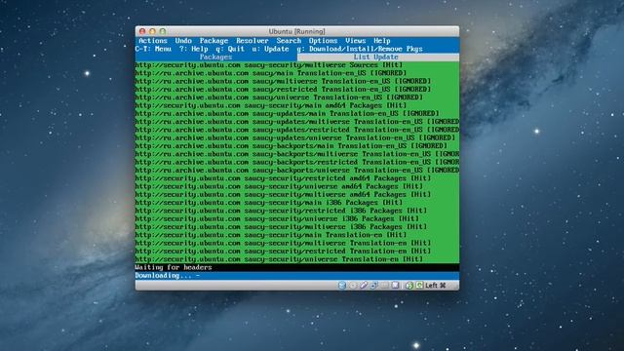Click the 'saucy-security/restricted i386 Packages' line
Screen dimensions: 624x351
[x=281, y=211]
